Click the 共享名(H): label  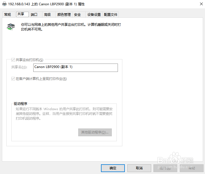(19, 67)
